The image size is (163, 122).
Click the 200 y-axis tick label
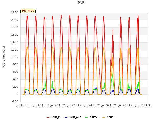tap(16, 87)
